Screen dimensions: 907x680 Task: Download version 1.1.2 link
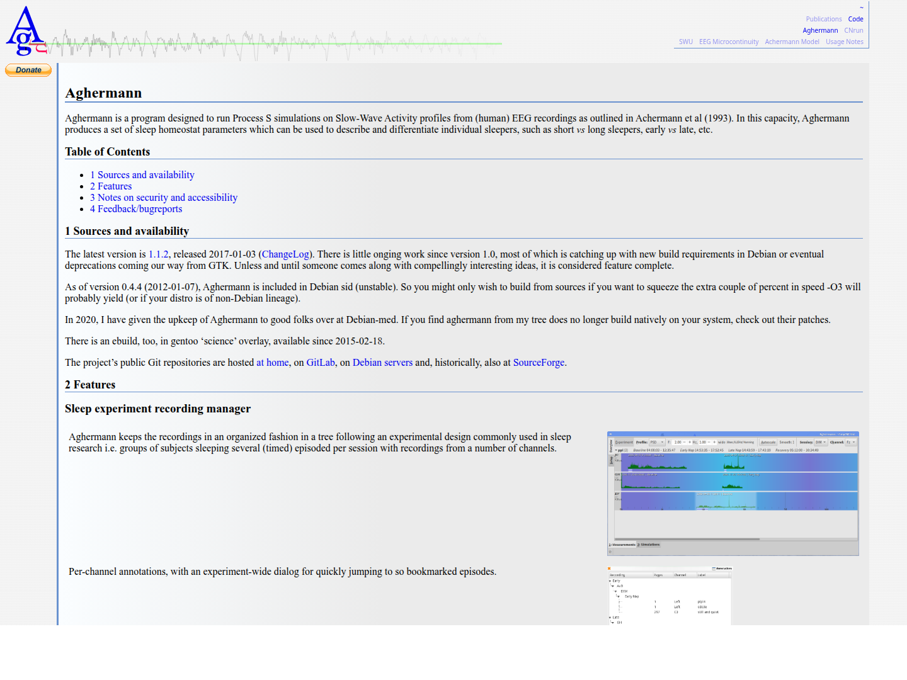pyautogui.click(x=158, y=254)
